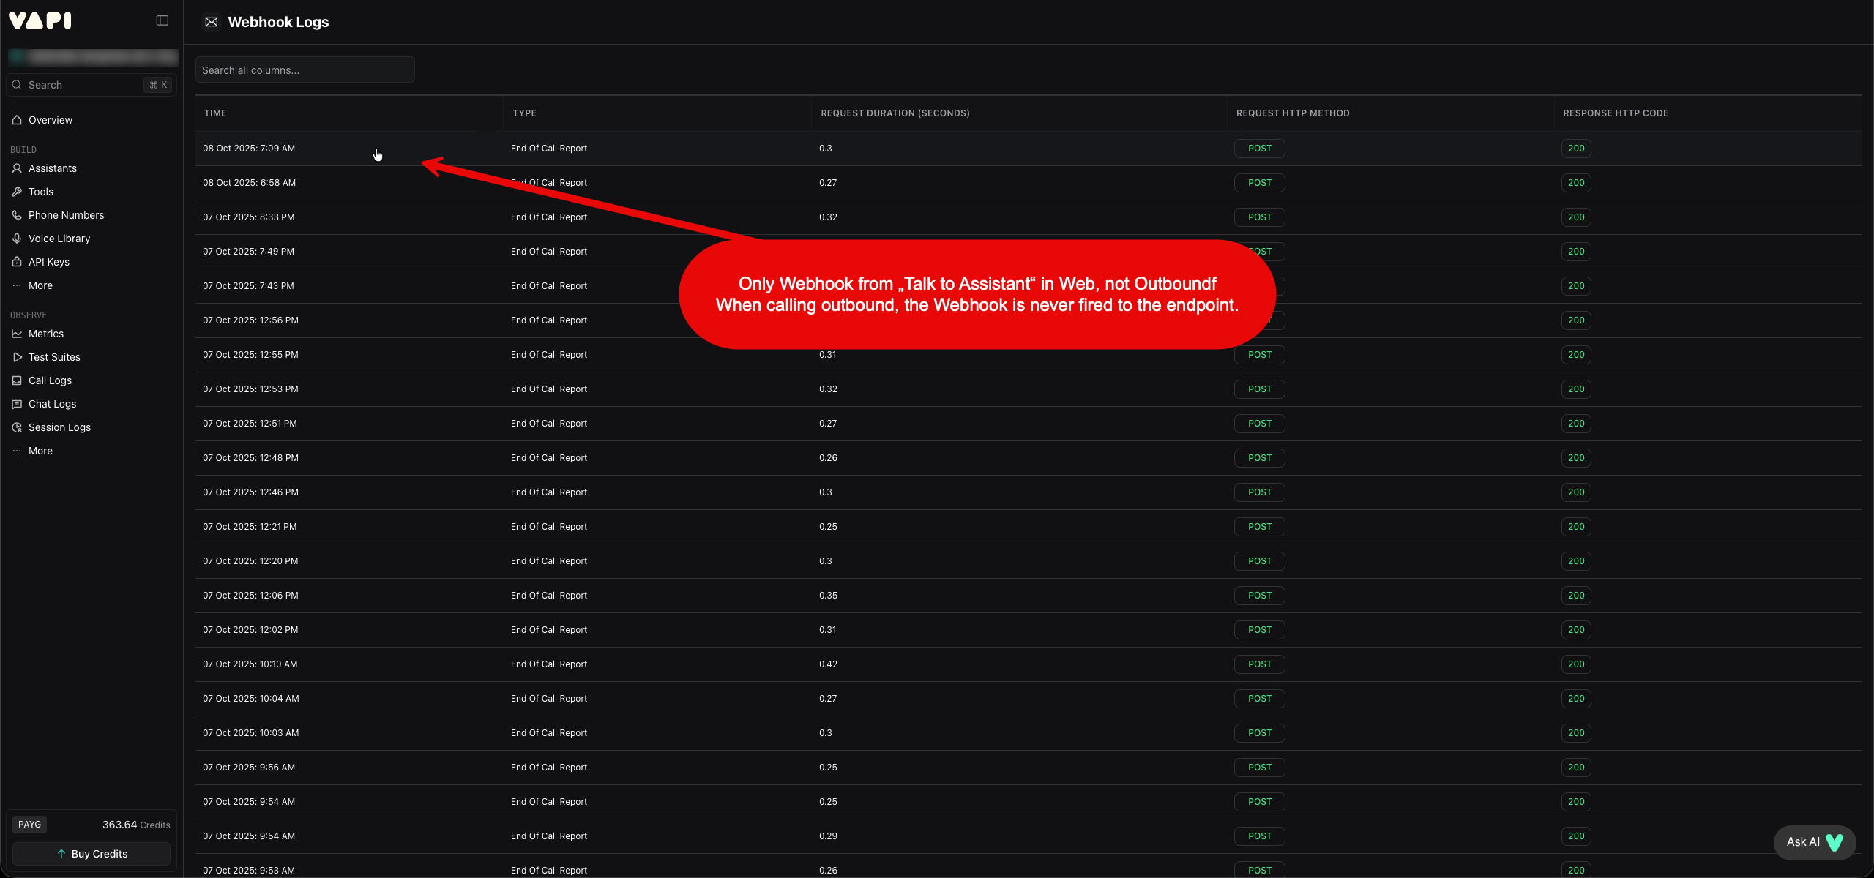The width and height of the screenshot is (1874, 878).
Task: Click the Tools wrench icon
Action: [x=17, y=192]
